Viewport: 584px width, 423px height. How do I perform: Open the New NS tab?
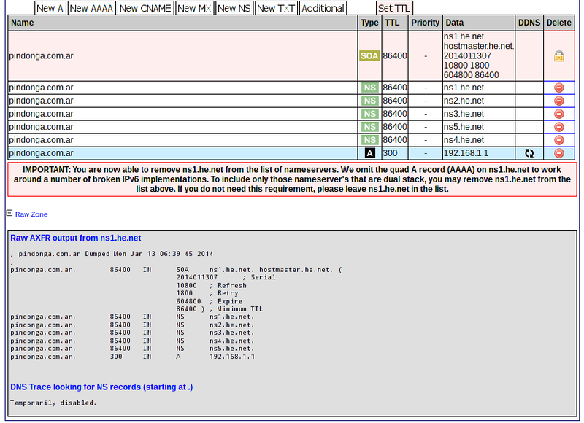pyautogui.click(x=234, y=8)
